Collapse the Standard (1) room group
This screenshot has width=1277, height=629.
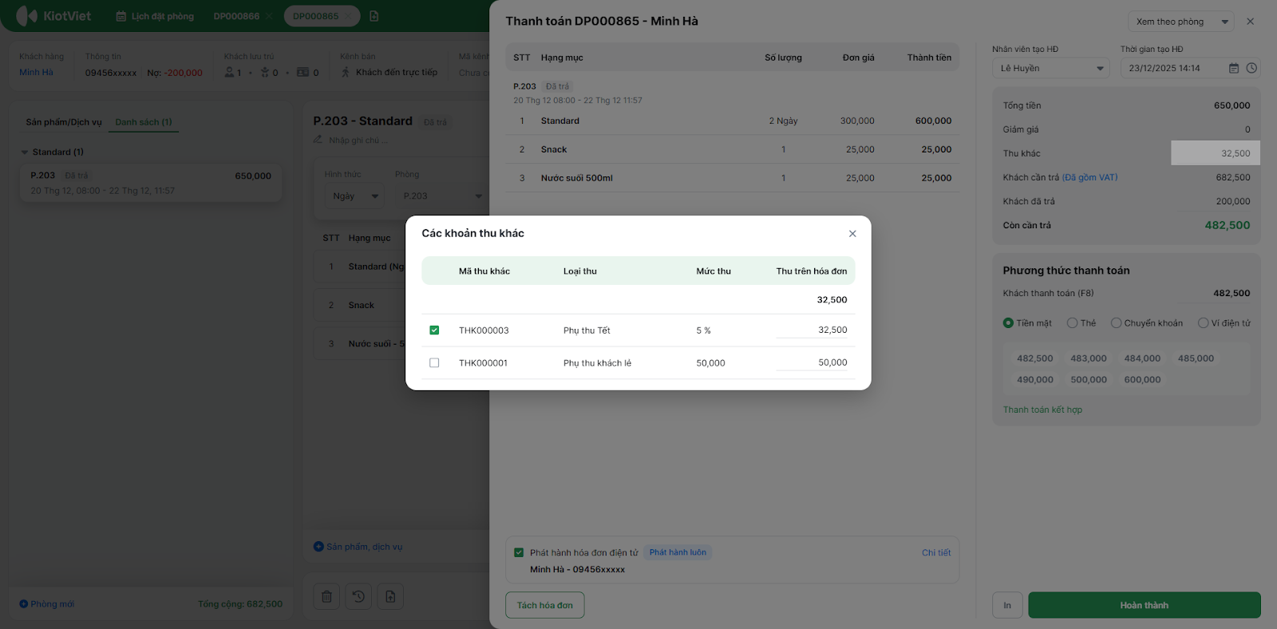[25, 152]
